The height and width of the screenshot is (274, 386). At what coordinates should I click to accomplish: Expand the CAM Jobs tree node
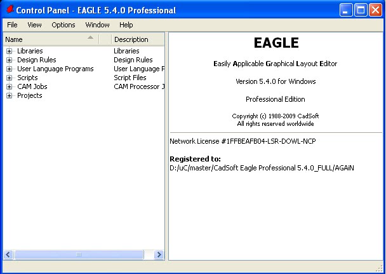pyautogui.click(x=9, y=86)
